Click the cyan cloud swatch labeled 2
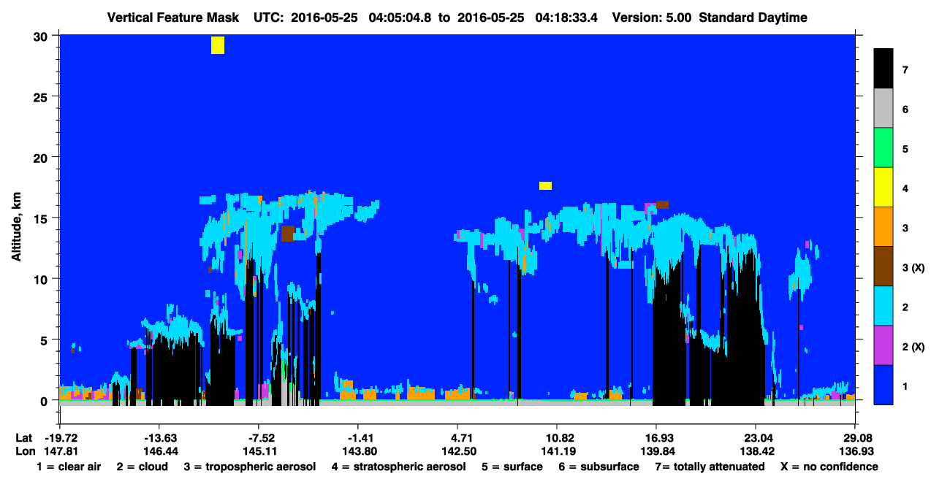The height and width of the screenshot is (487, 950). click(x=883, y=306)
